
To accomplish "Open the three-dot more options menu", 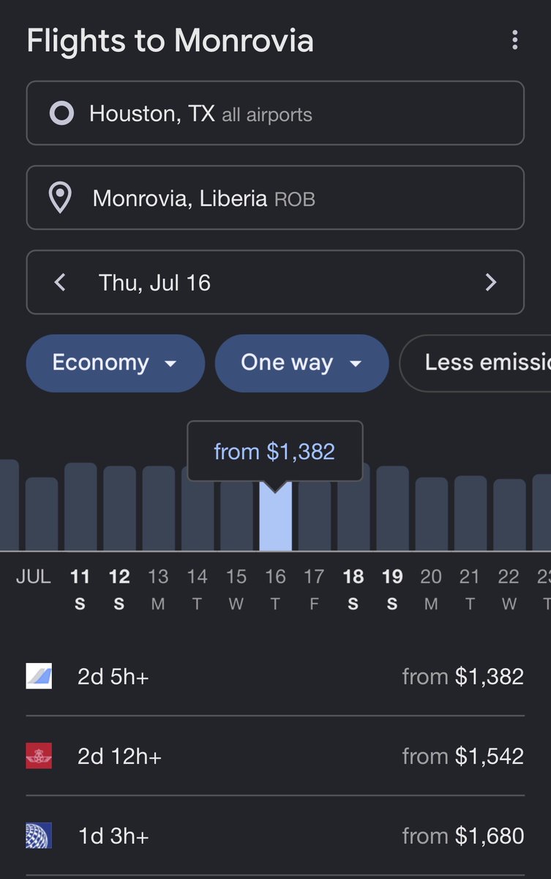I will pyautogui.click(x=515, y=40).
